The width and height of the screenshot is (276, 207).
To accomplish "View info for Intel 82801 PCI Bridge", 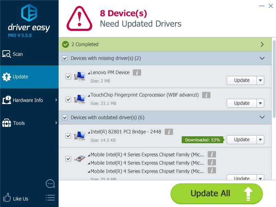I will [x=169, y=132].
